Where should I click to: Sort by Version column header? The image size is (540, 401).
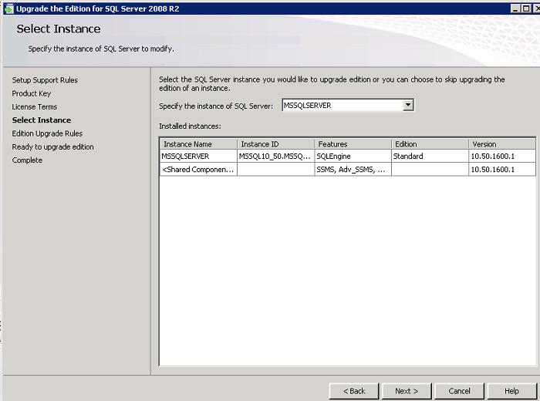[502, 144]
